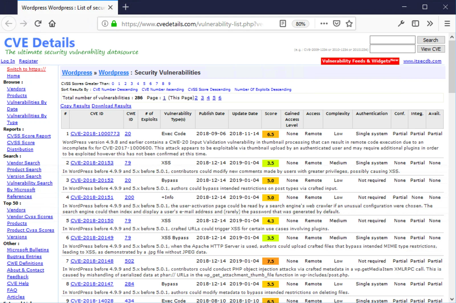The height and width of the screenshot is (303, 456).
Task: Open Product Cvss Scores link
Action: [x=30, y=230]
